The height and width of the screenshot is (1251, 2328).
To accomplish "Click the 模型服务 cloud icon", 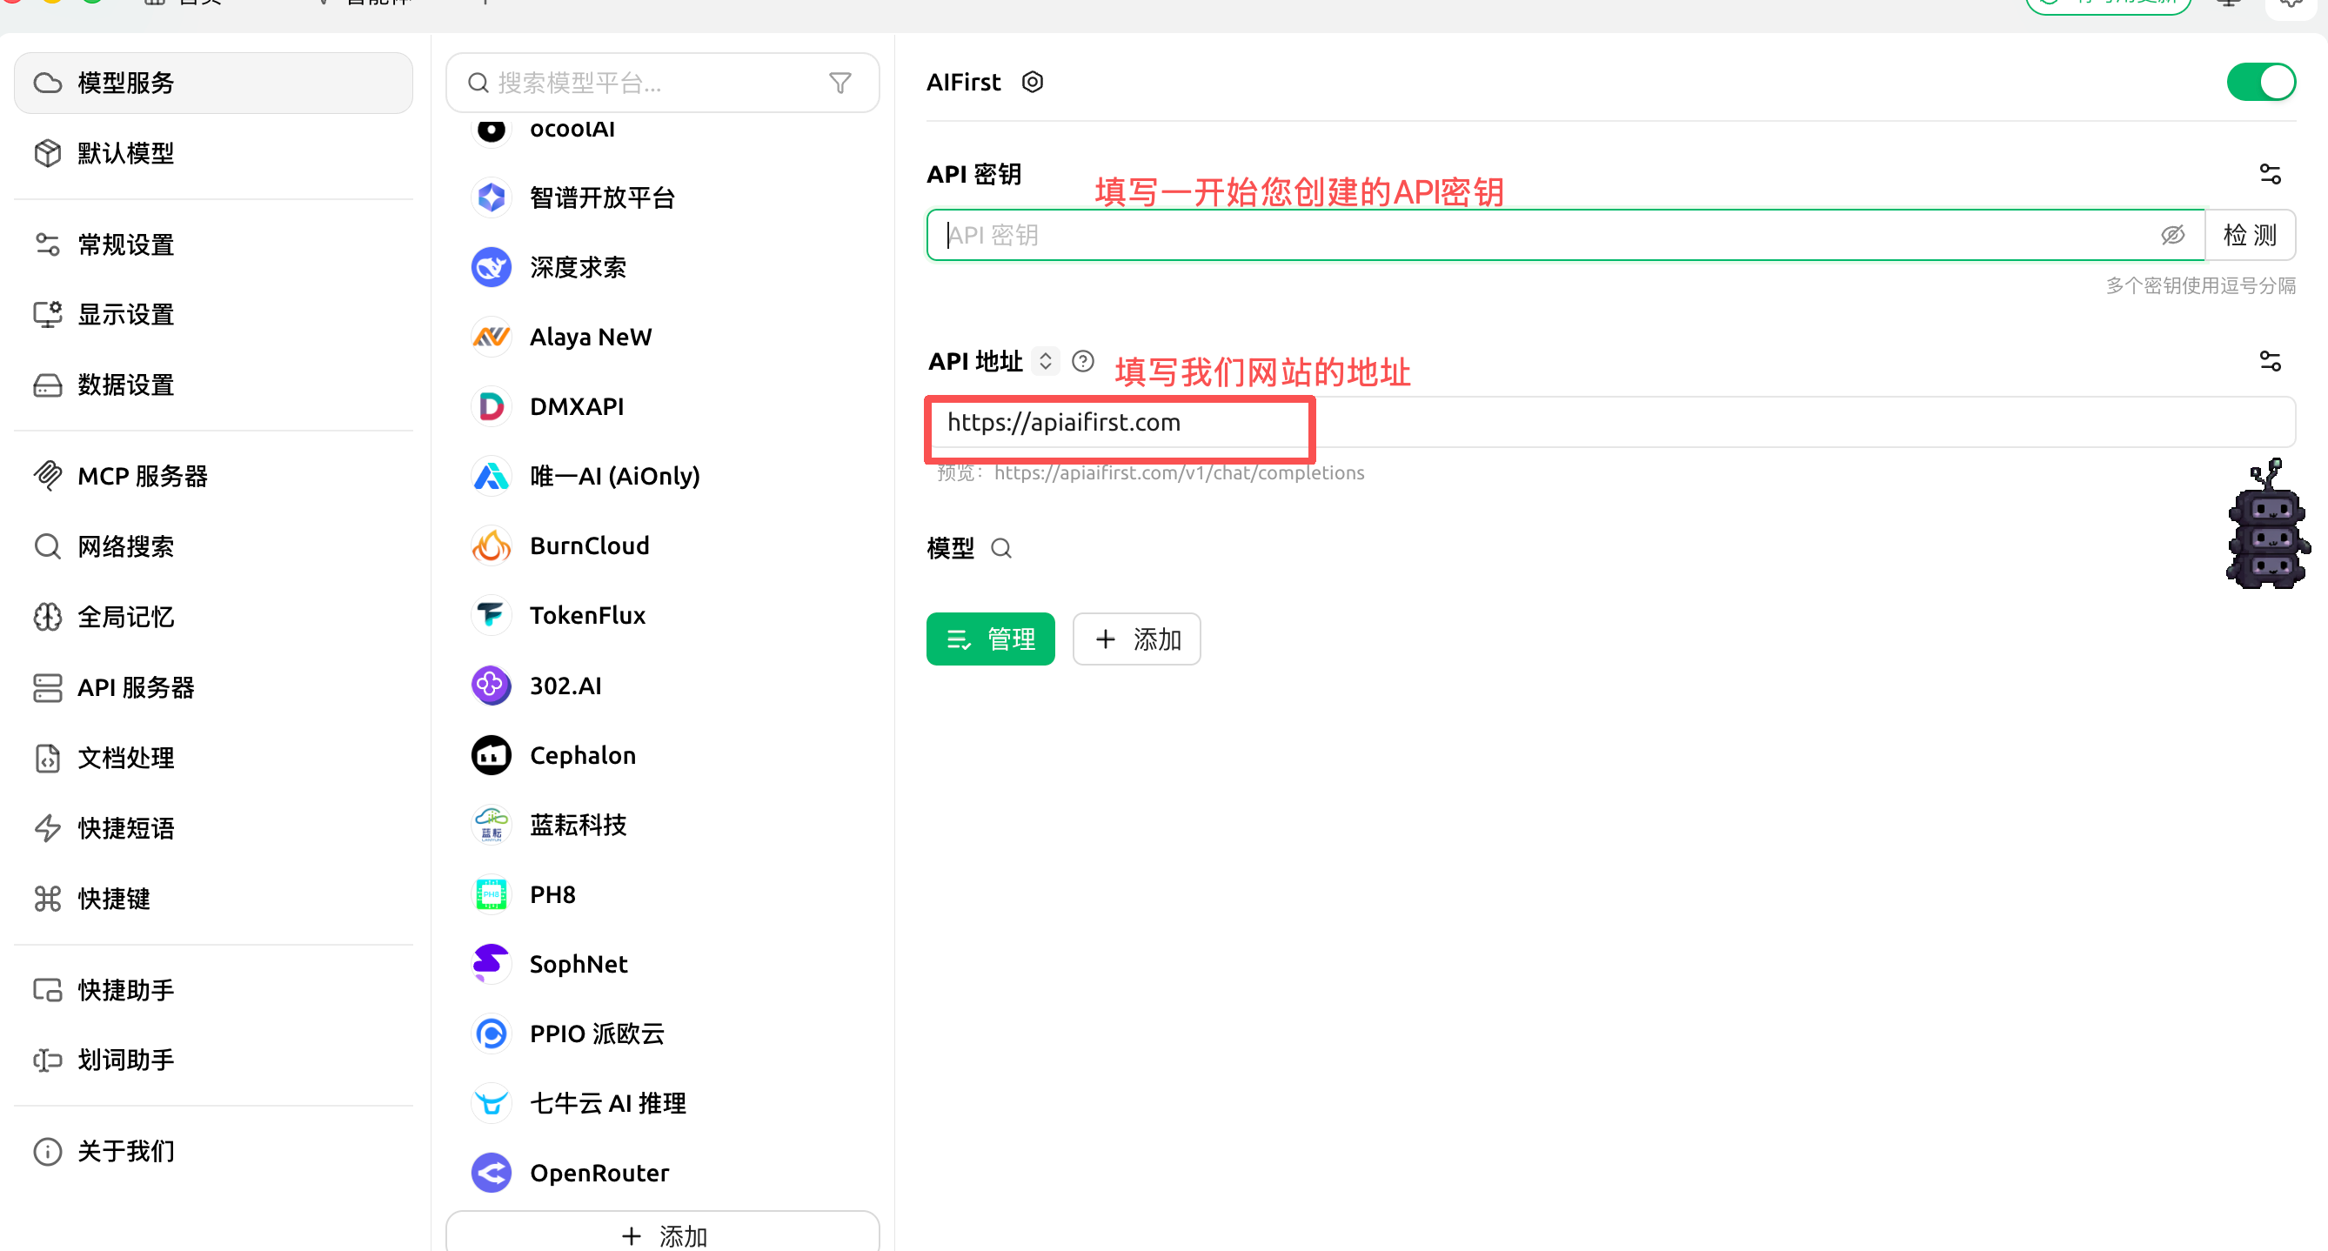I will (48, 84).
